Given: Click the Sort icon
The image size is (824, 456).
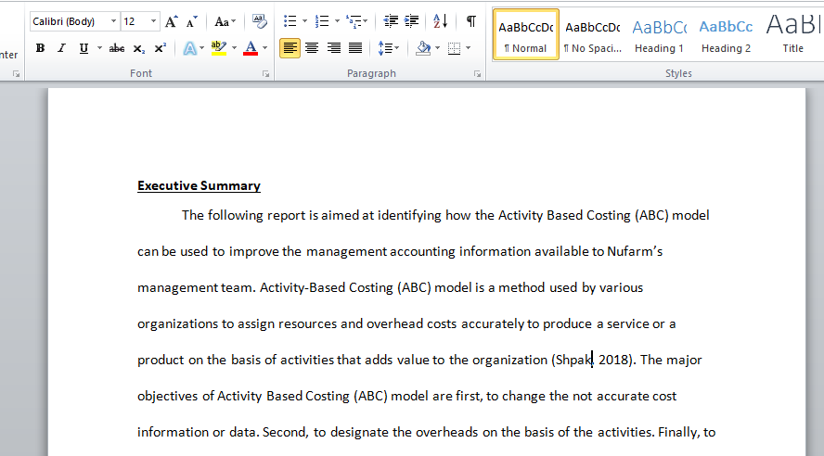Looking at the screenshot, I should pyautogui.click(x=441, y=21).
